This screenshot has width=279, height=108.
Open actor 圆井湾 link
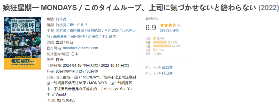coord(61,31)
